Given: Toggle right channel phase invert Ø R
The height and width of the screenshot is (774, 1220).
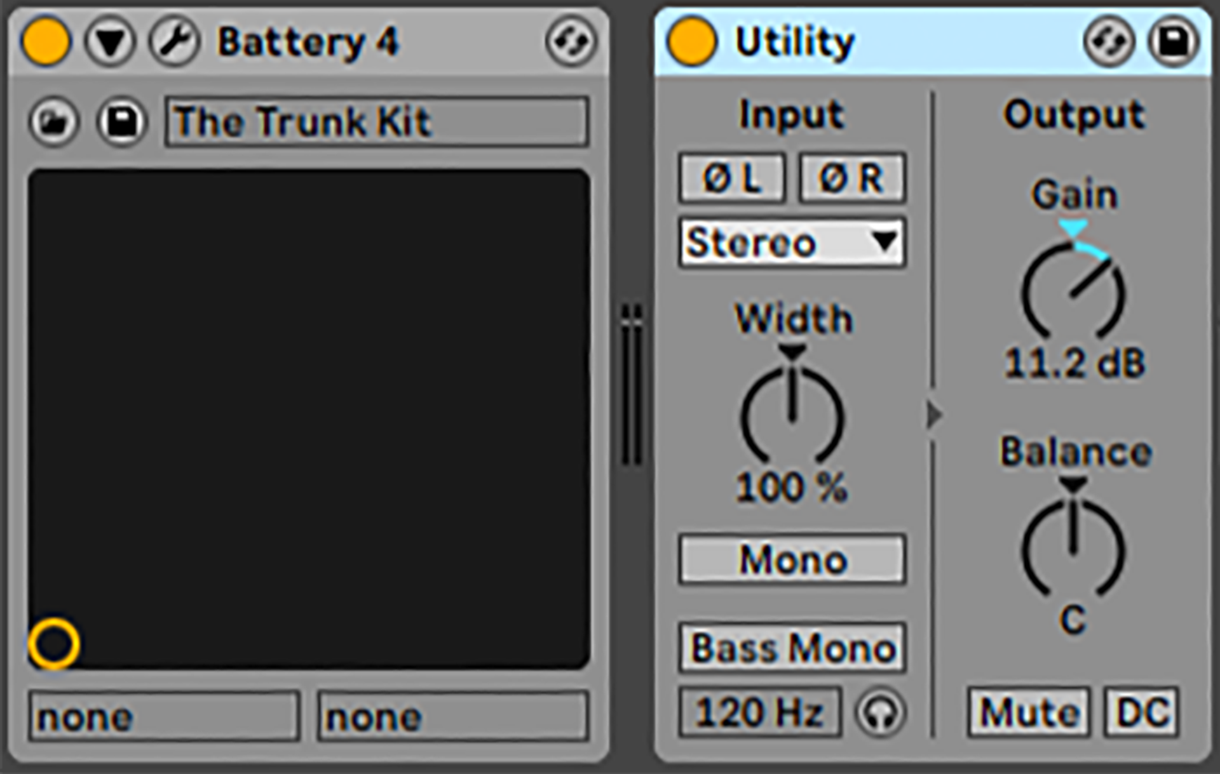Looking at the screenshot, I should click(x=851, y=178).
